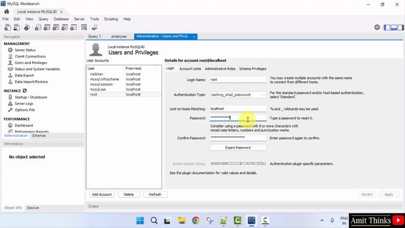
Task: Create new schema toolbar icon
Action: [x=38, y=27]
